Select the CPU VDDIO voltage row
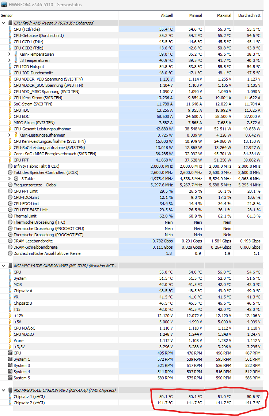This screenshot has height=416, width=269. pyautogui.click(x=132, y=334)
